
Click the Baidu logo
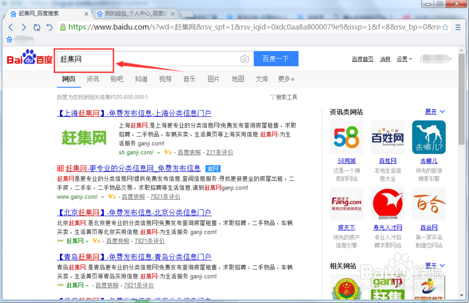(x=30, y=57)
